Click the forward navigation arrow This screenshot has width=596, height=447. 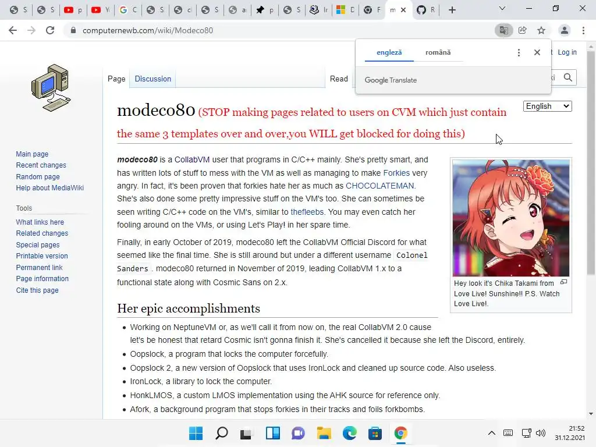pos(31,30)
